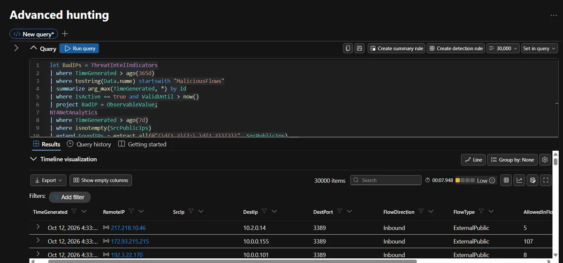Viewport: 563px width, 263px height.
Task: Click the AllowedInFlows value 107
Action: click(528, 241)
